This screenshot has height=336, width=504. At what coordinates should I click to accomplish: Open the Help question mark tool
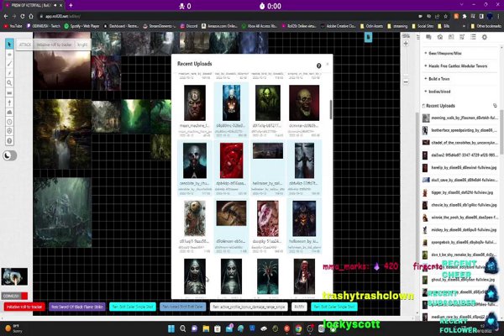9,141
